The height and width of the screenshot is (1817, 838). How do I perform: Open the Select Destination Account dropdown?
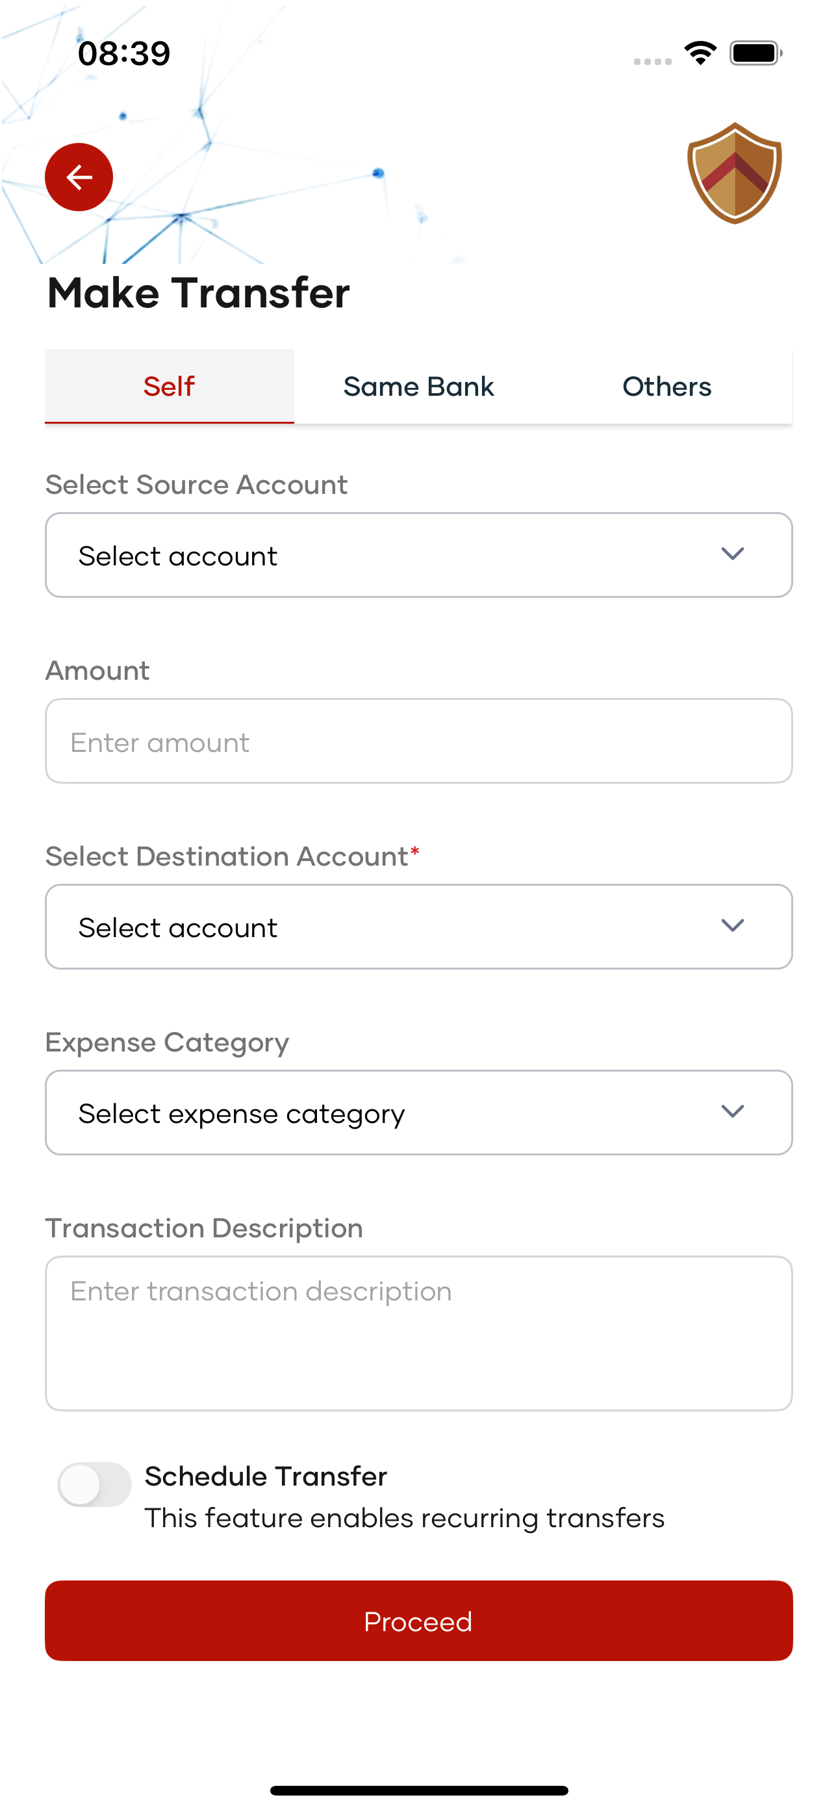pyautogui.click(x=419, y=927)
